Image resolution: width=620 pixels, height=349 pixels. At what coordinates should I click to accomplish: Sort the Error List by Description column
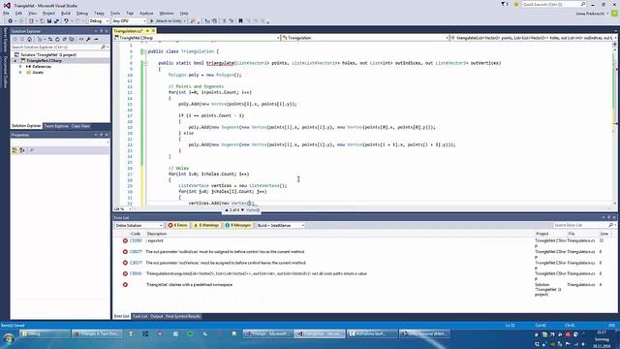157,234
